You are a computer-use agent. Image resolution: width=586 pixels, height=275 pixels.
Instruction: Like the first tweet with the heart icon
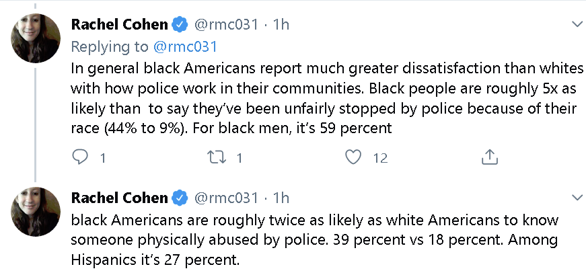(353, 158)
